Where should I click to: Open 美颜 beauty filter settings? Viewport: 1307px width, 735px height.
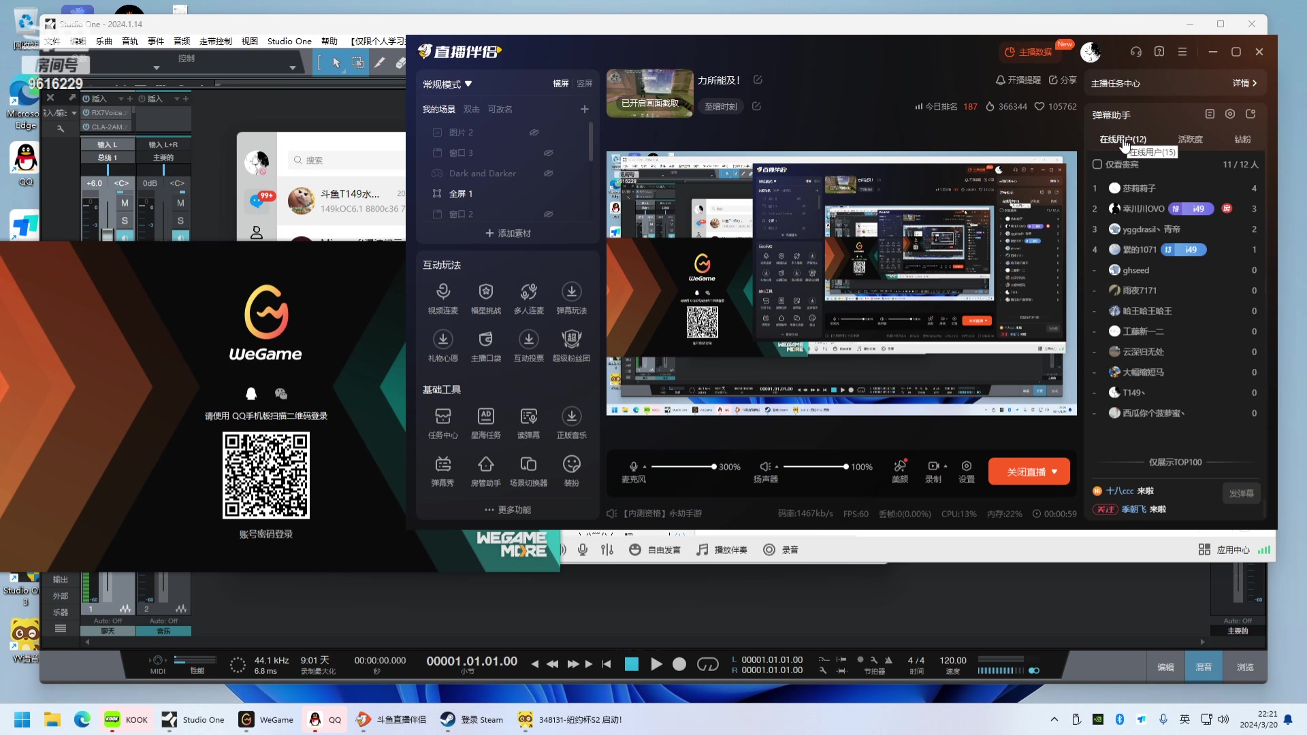pyautogui.click(x=900, y=471)
